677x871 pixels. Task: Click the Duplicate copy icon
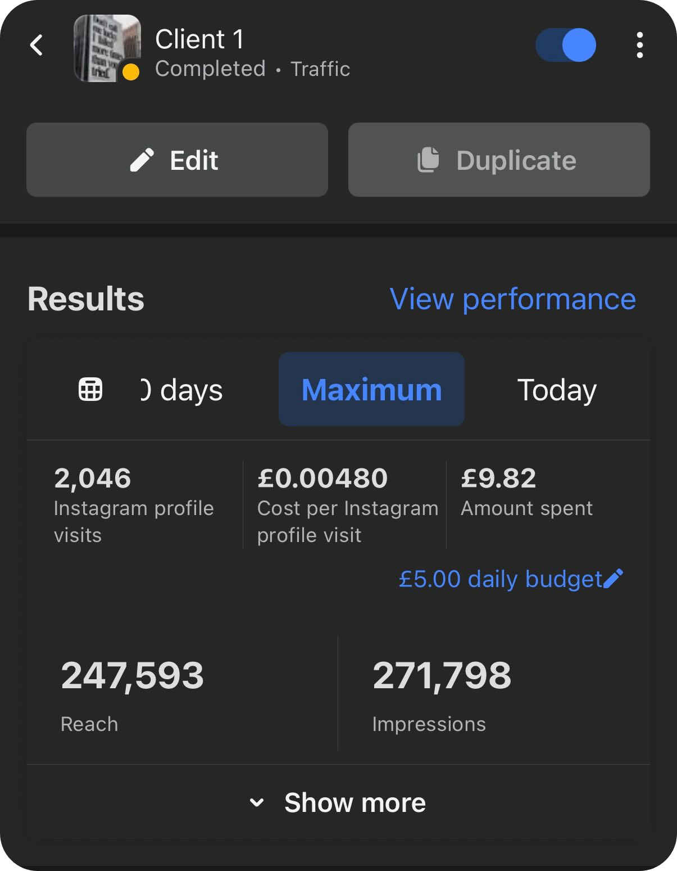[x=428, y=160]
